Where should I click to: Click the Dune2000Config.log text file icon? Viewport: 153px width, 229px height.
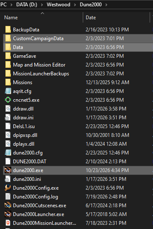click(x=8, y=197)
